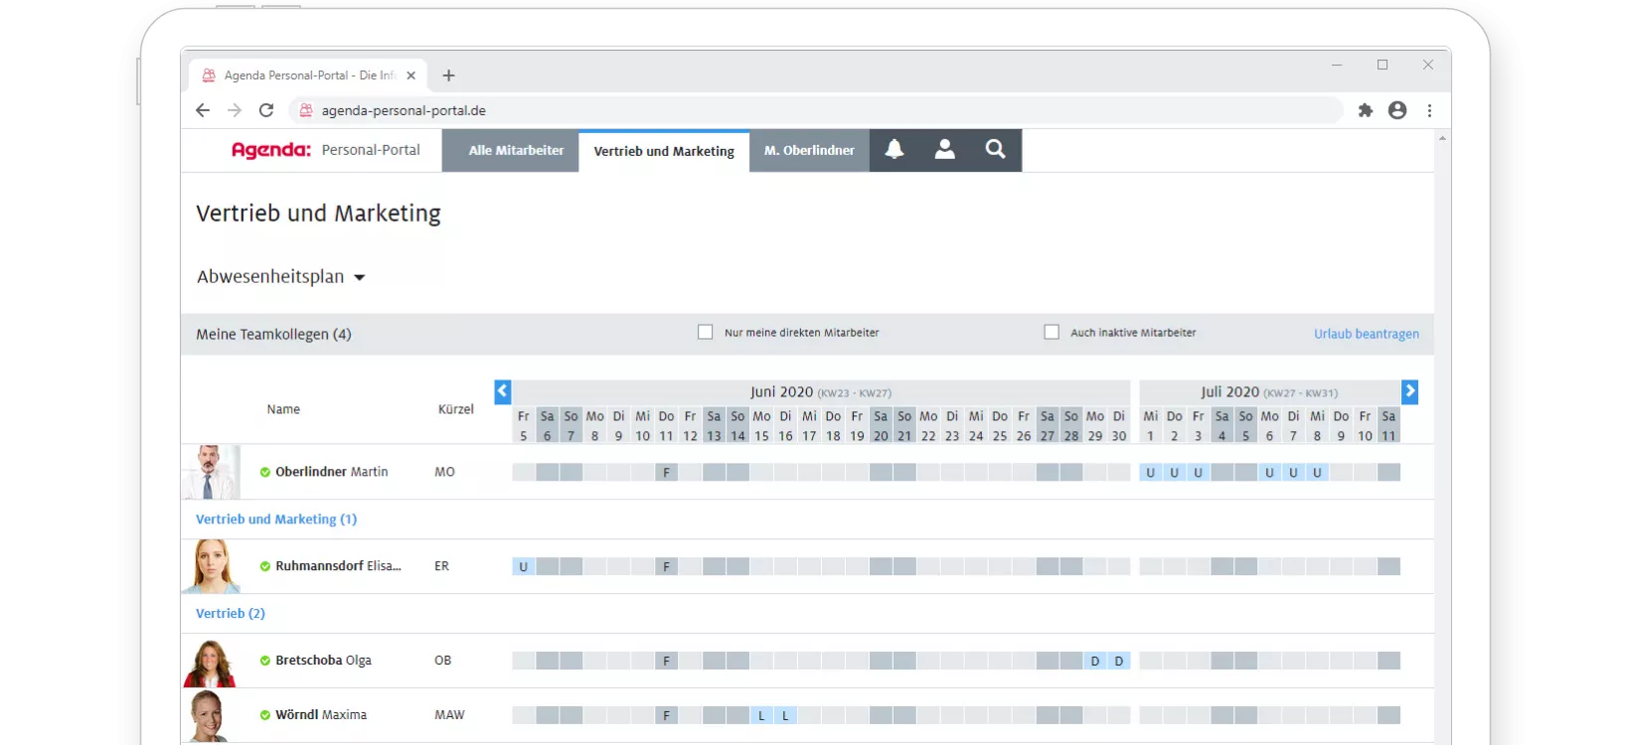The image size is (1626, 745).
Task: Advance calendar with right arrow
Action: point(1409,391)
